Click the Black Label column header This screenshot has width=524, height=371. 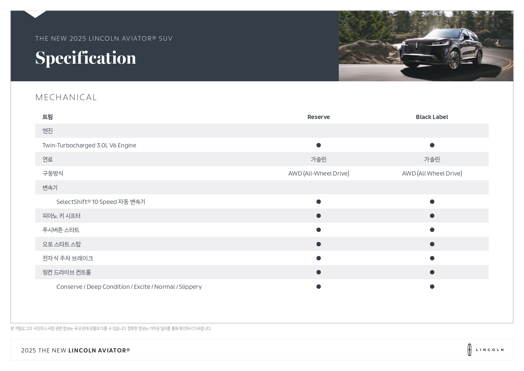click(x=432, y=117)
